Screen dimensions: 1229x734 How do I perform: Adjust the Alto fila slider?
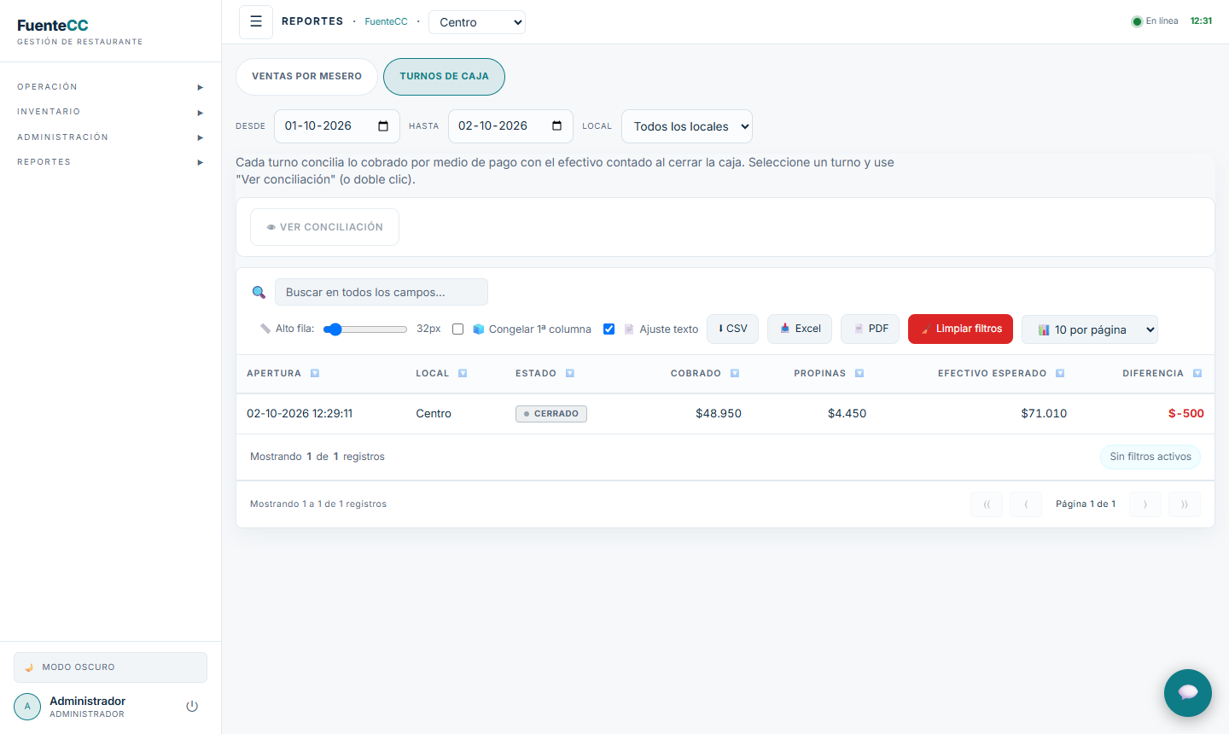pyautogui.click(x=365, y=329)
